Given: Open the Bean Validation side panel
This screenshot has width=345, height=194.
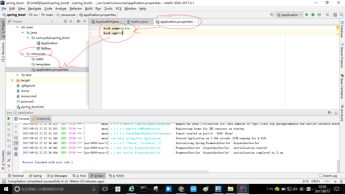Looking at the screenshot, I should click(x=342, y=86).
